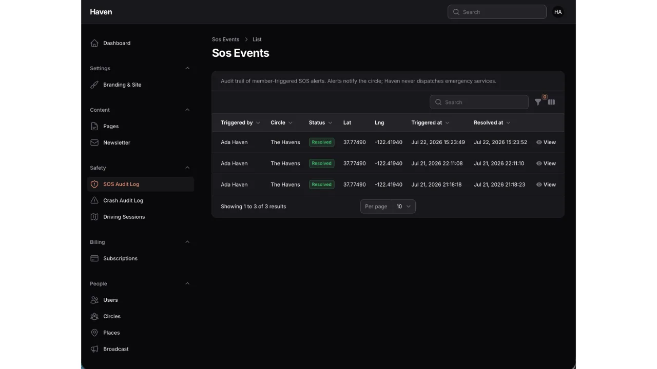Open Driving Sessions in sidebar
The height and width of the screenshot is (369, 657).
[140, 217]
